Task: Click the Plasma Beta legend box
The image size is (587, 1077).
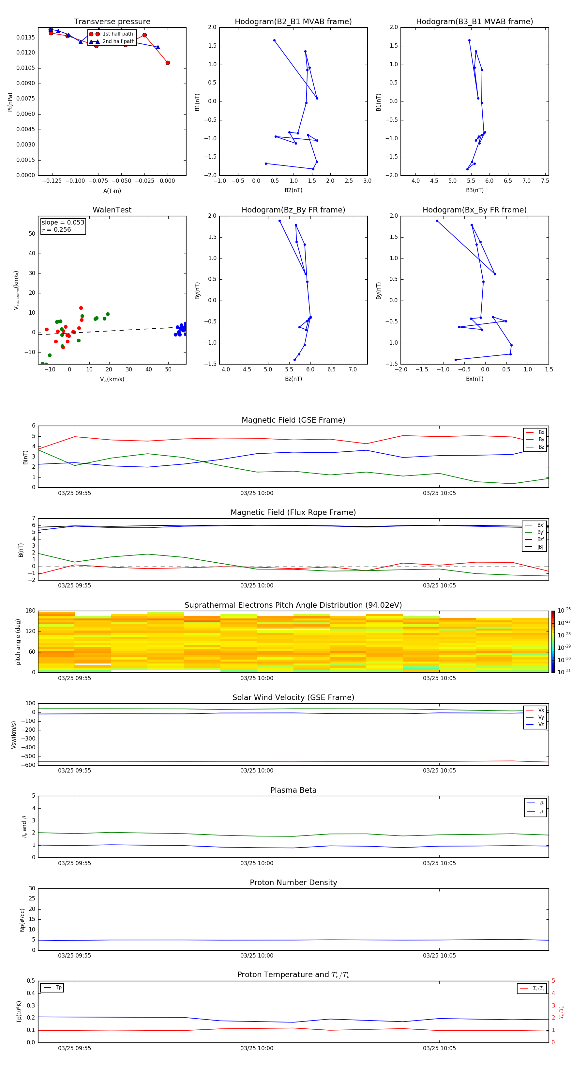Action: pos(535,808)
